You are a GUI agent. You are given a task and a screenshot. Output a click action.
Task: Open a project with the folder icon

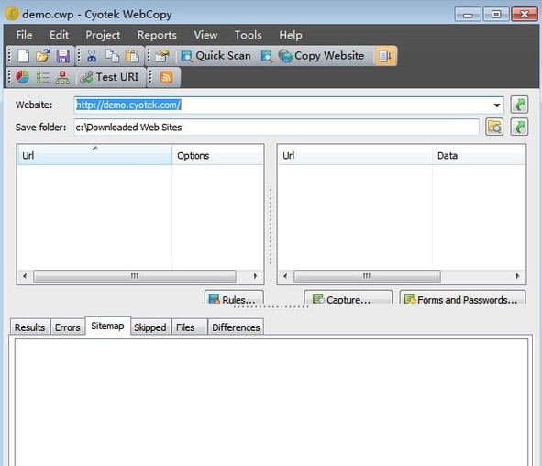tap(43, 56)
